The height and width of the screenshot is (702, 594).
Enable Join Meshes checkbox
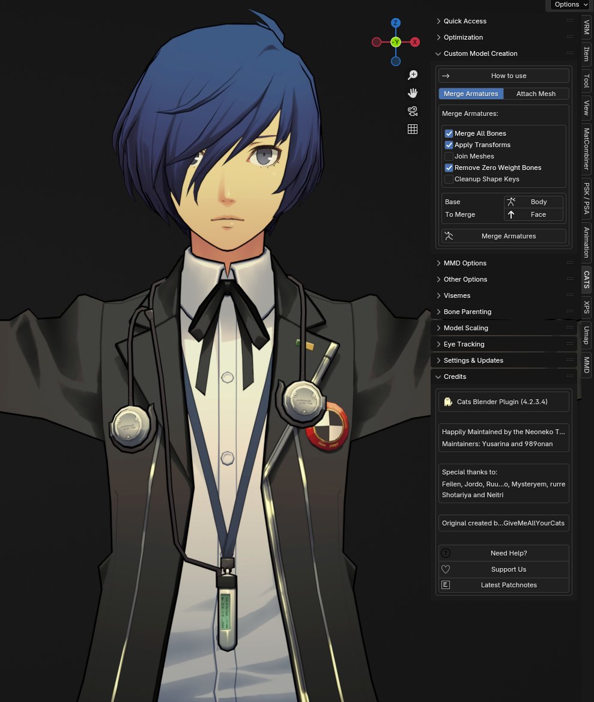point(449,156)
